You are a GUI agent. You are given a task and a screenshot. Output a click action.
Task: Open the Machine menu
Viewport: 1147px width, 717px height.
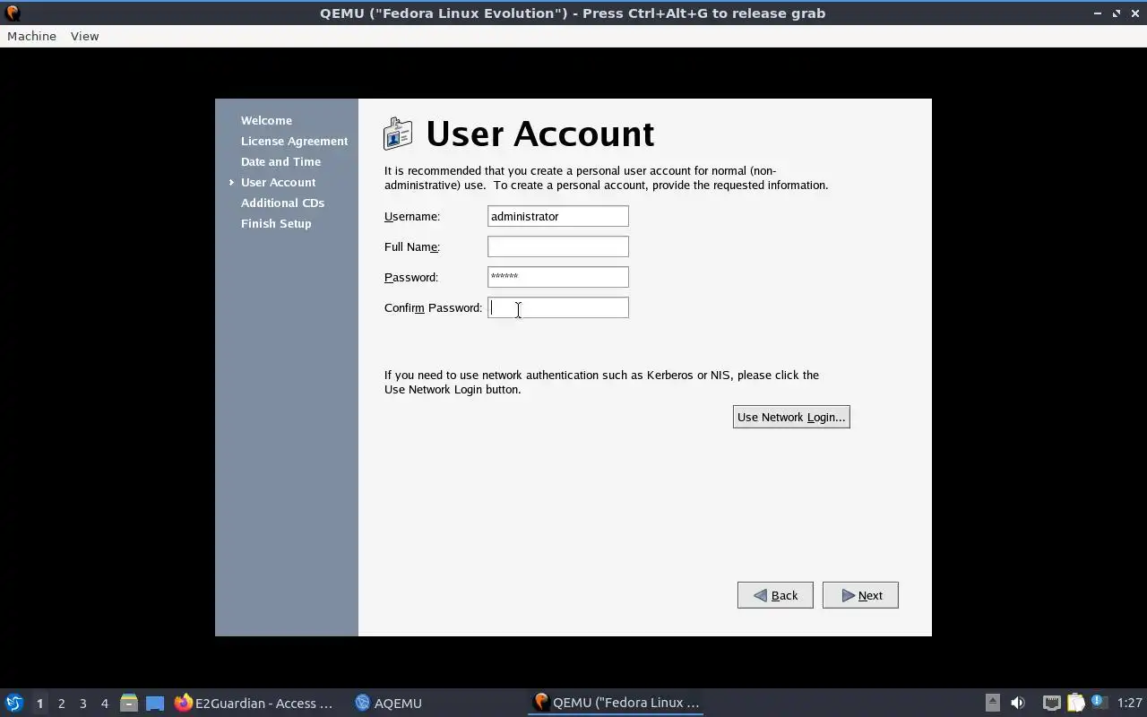[31, 36]
